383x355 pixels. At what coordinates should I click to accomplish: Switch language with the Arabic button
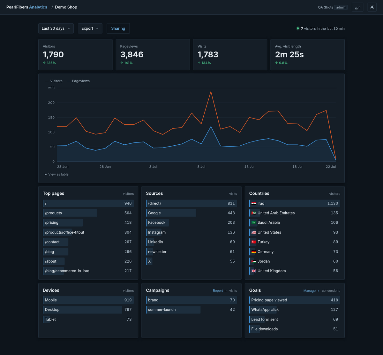pos(357,7)
